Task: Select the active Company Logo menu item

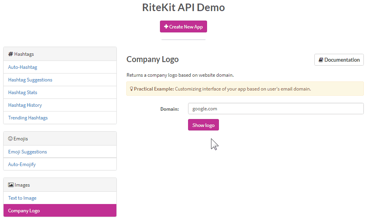Action: pyautogui.click(x=60, y=210)
